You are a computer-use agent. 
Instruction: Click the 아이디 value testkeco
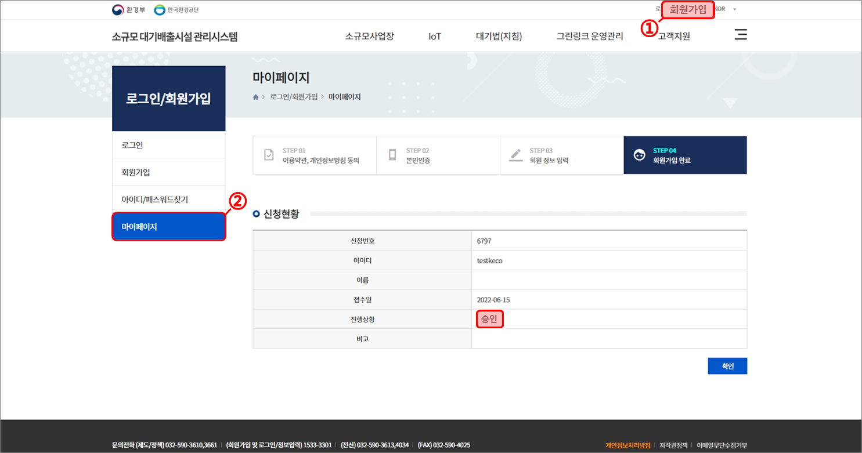click(x=489, y=260)
